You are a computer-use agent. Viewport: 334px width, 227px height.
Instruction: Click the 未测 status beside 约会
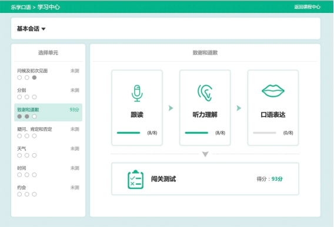click(x=75, y=188)
